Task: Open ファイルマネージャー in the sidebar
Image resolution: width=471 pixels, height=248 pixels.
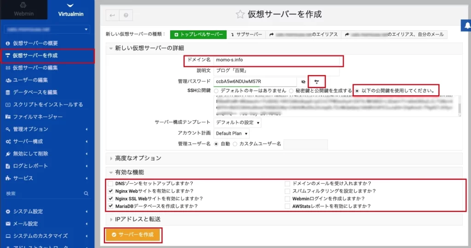Action: coord(38,117)
